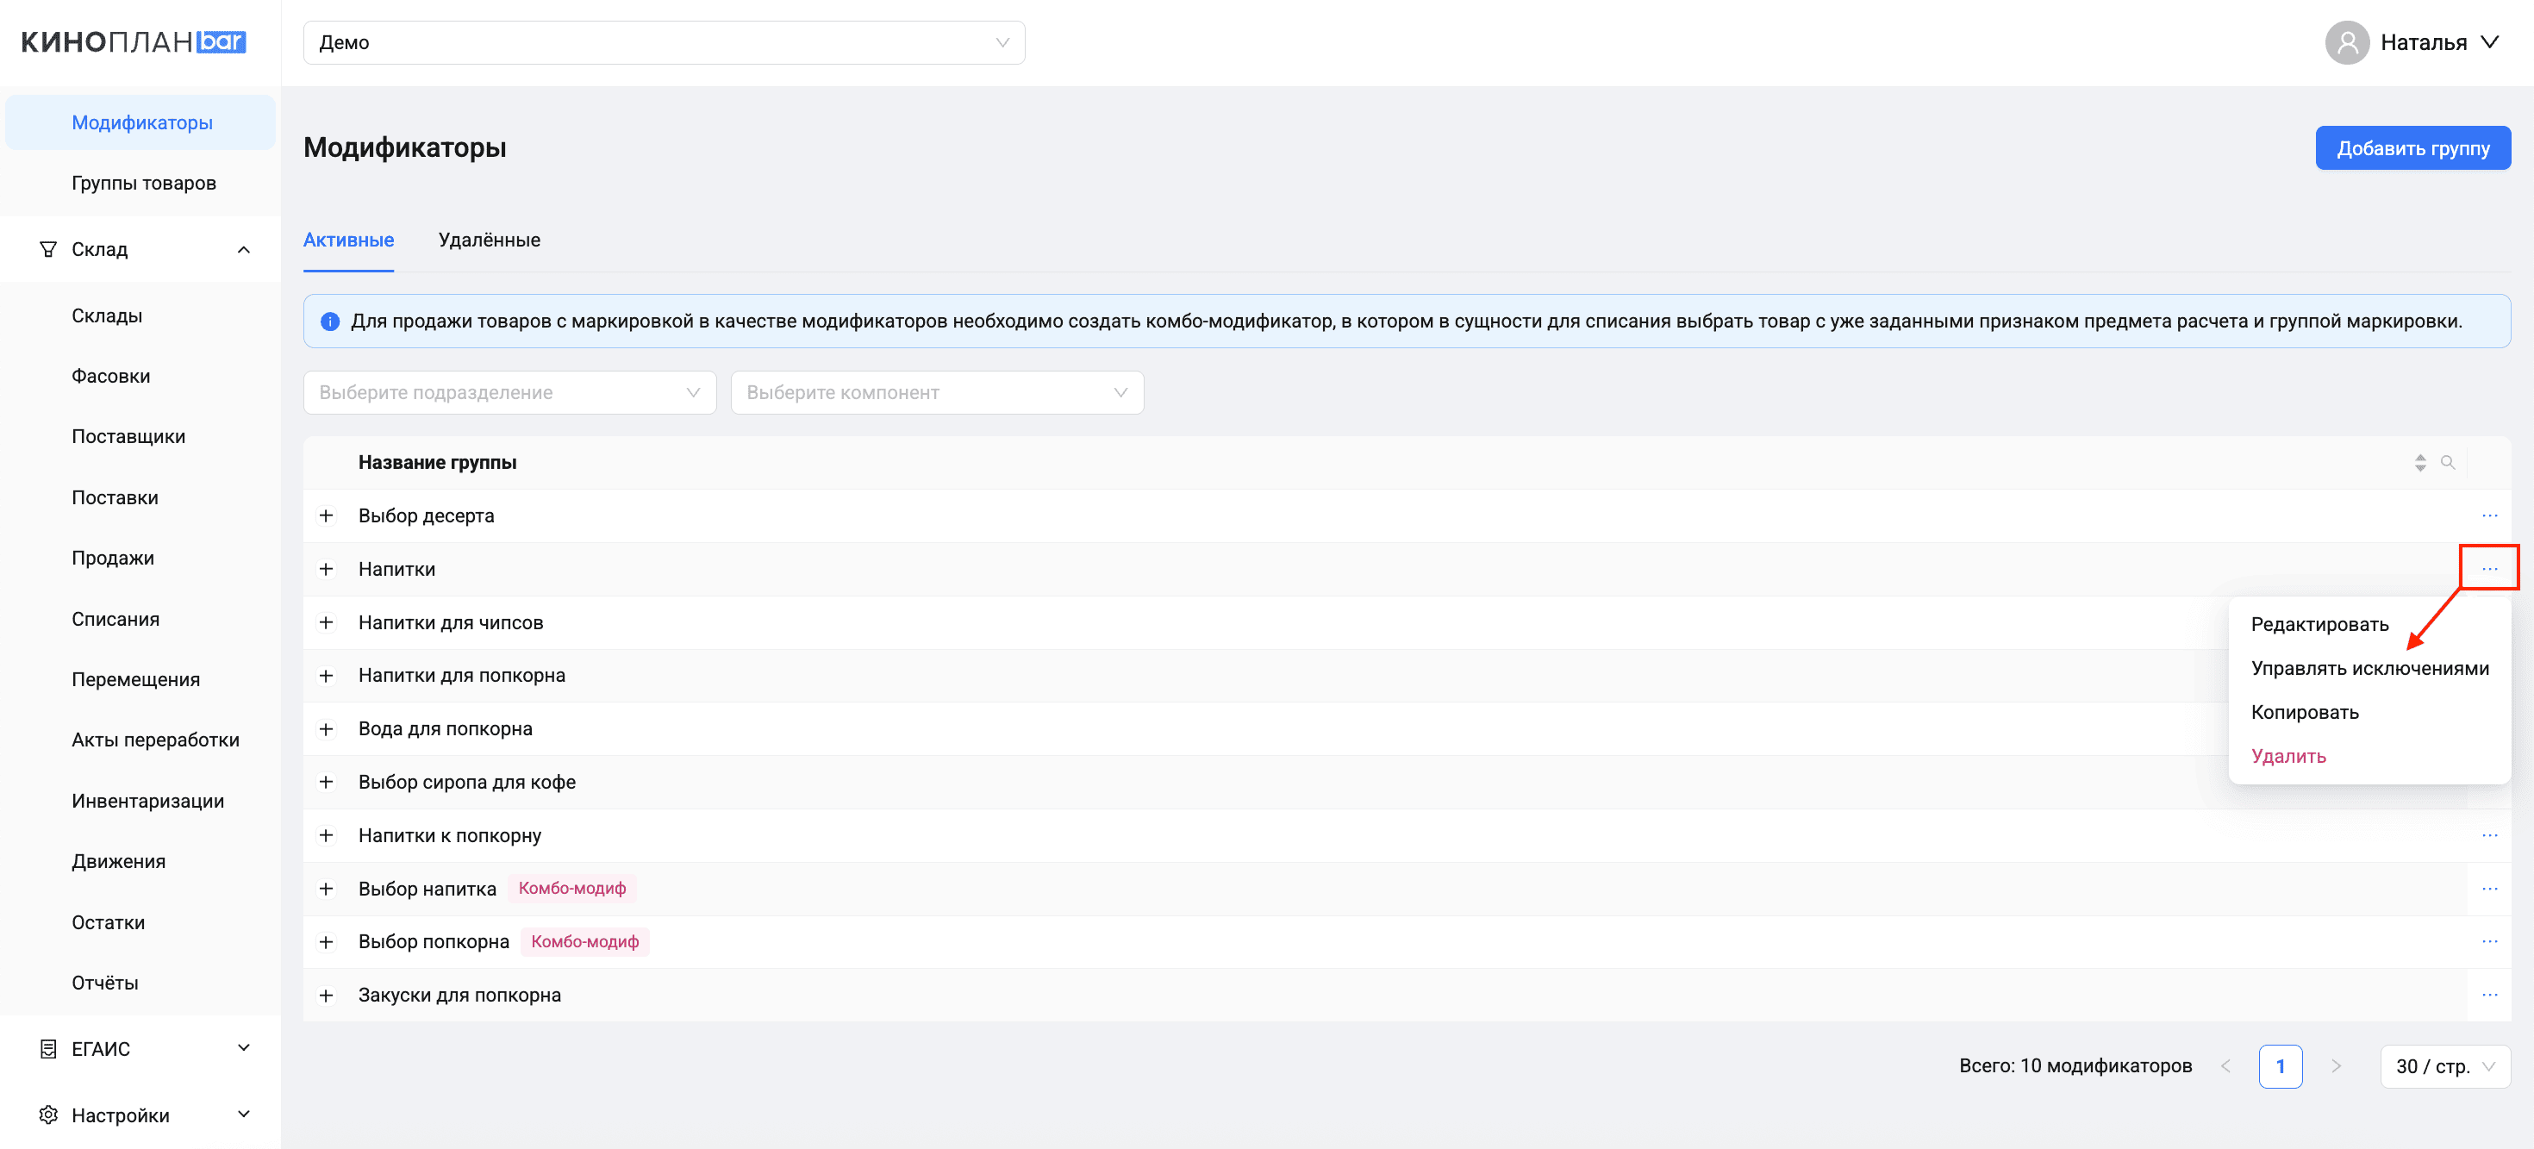This screenshot has width=2534, height=1149.
Task: Click the user avatar icon for Наталья
Action: (x=2347, y=42)
